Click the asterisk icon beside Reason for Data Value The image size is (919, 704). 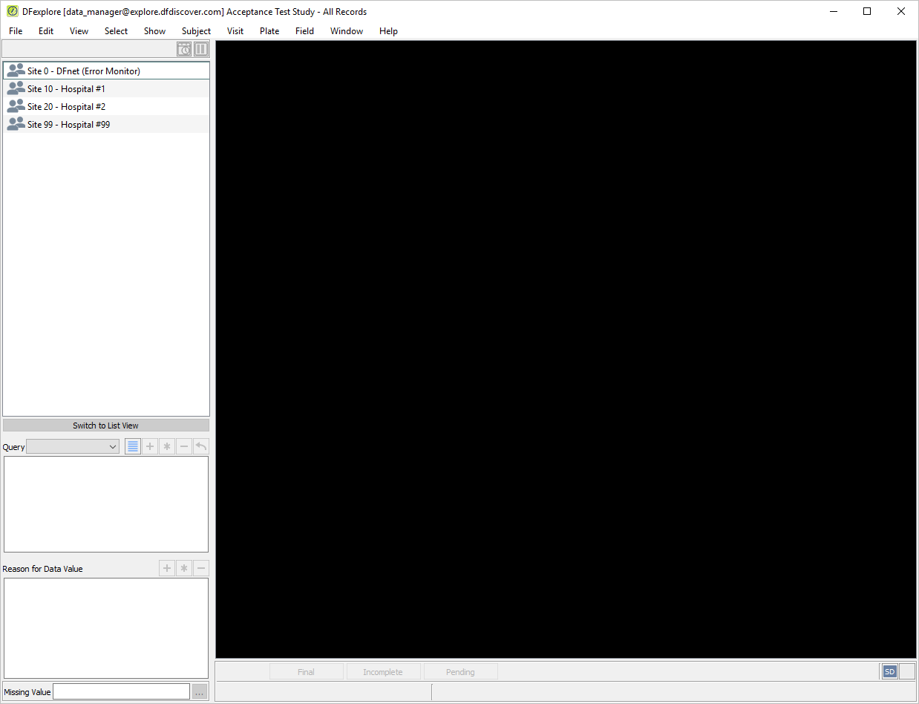184,568
